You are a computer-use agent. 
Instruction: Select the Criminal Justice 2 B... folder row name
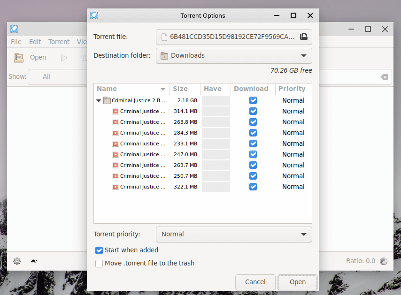139,100
